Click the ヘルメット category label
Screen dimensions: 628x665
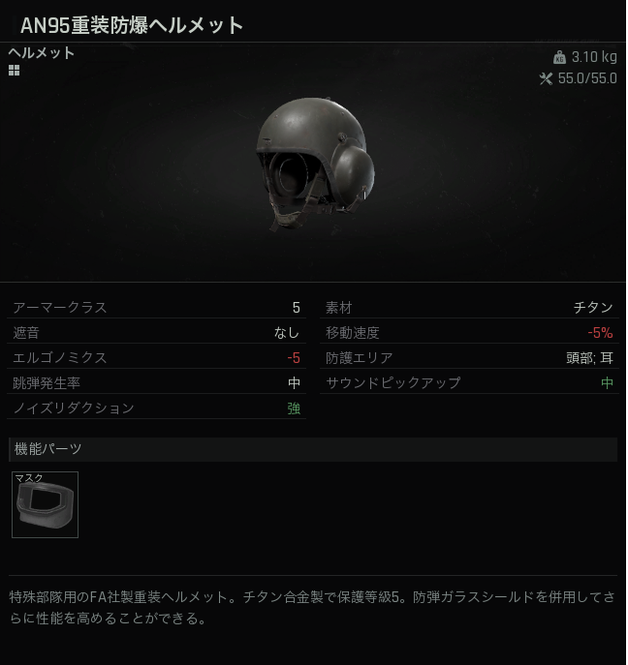click(42, 53)
